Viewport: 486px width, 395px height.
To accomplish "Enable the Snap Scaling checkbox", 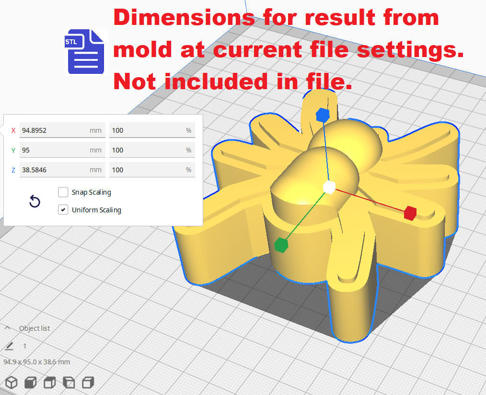I will point(63,192).
